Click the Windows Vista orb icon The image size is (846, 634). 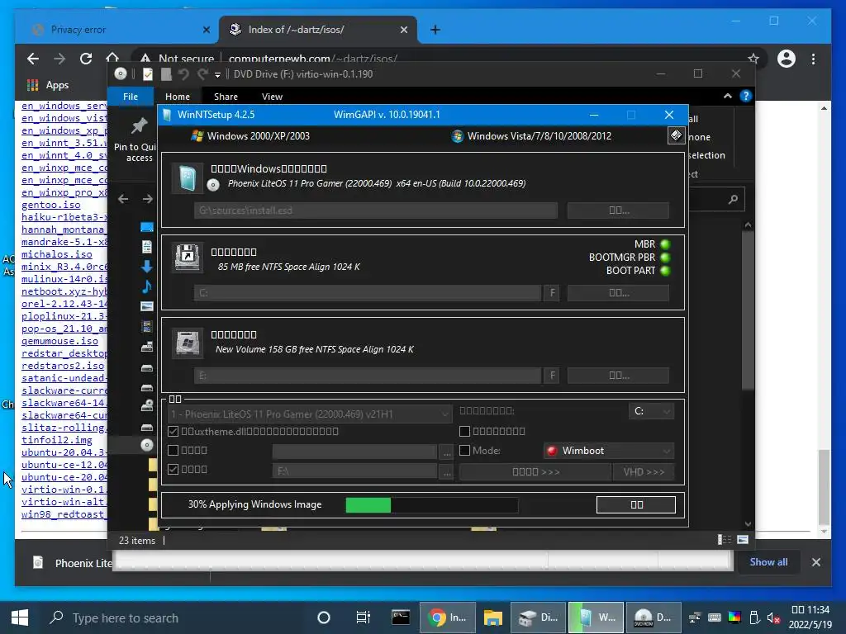pyautogui.click(x=458, y=136)
